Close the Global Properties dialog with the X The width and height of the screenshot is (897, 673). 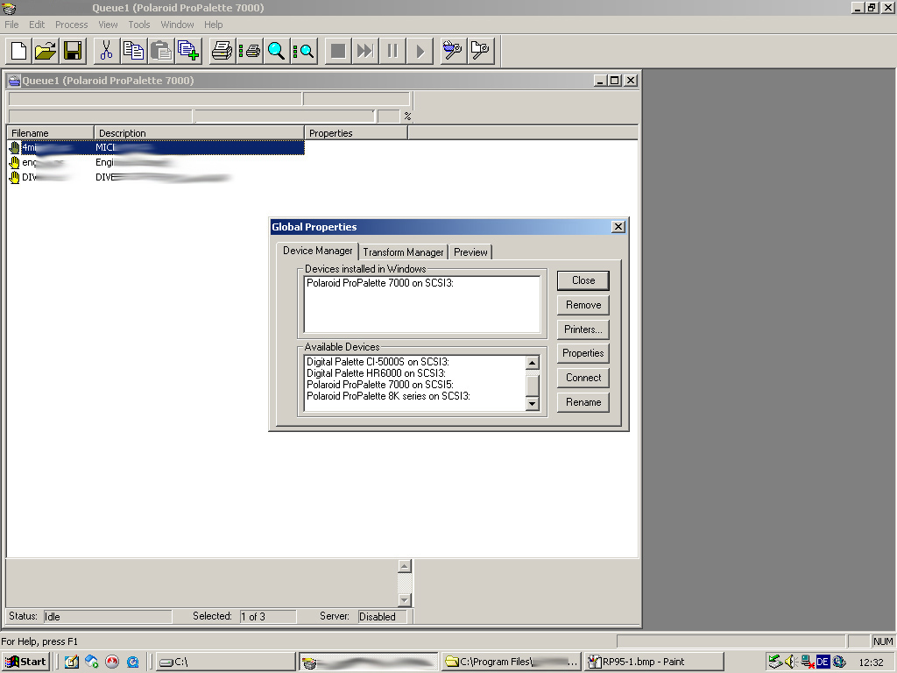point(618,227)
